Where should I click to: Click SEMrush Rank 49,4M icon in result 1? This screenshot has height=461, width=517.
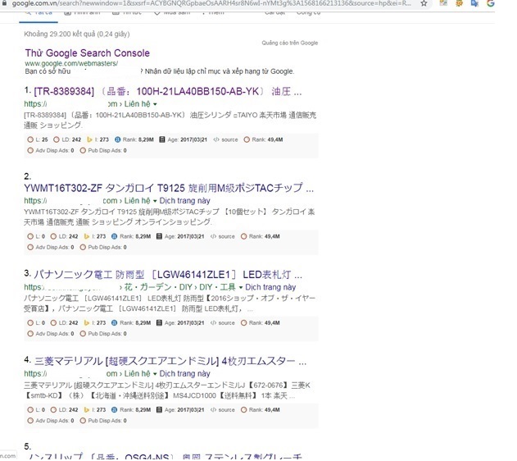(x=247, y=139)
